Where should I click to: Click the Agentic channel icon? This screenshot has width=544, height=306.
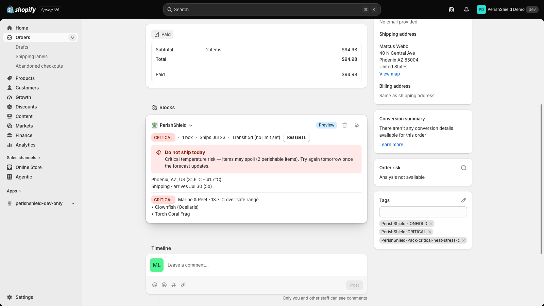pyautogui.click(x=10, y=177)
